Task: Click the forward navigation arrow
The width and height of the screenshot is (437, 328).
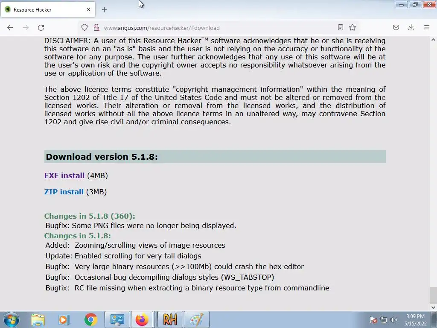Action: [x=26, y=28]
